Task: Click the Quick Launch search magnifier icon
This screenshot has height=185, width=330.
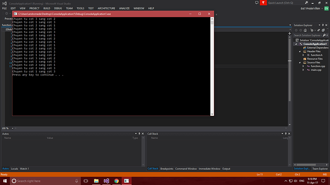Action: click(x=307, y=3)
